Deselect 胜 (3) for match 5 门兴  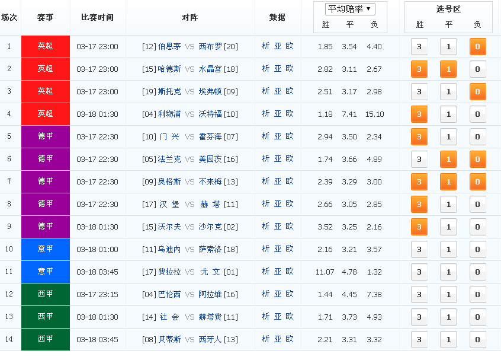tap(419, 137)
